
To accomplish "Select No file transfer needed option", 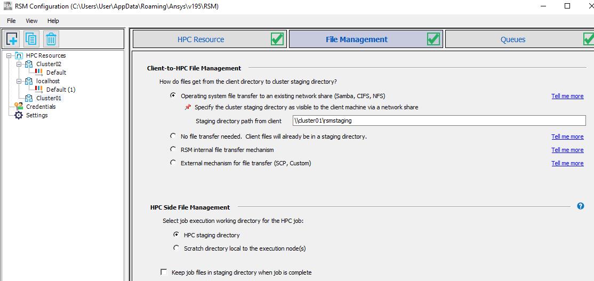I will pyautogui.click(x=173, y=135).
